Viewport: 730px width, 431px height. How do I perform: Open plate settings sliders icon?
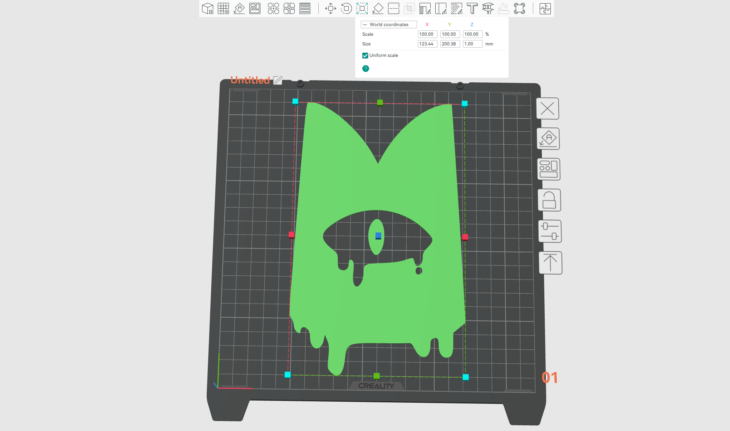point(550,231)
